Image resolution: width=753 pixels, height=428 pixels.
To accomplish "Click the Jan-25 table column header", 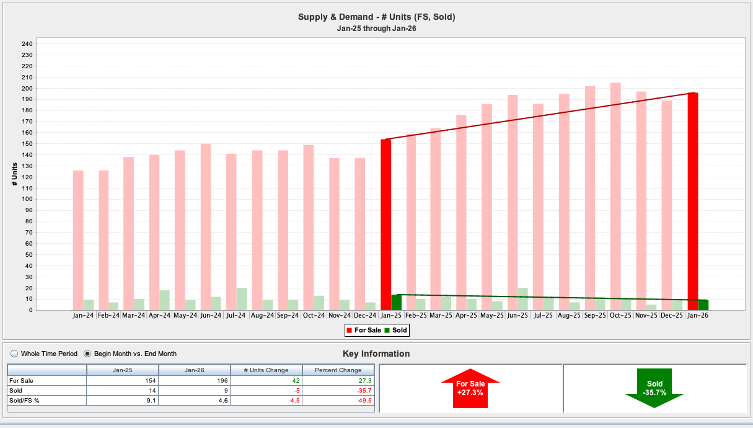I will 123,370.
